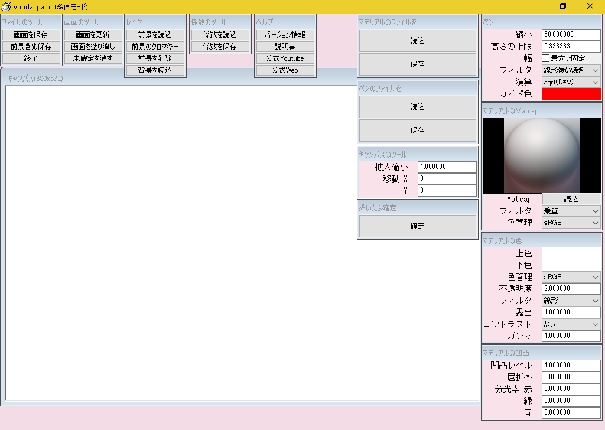
Task: Click the red ガイド色 color swatch
Action: [x=571, y=93]
